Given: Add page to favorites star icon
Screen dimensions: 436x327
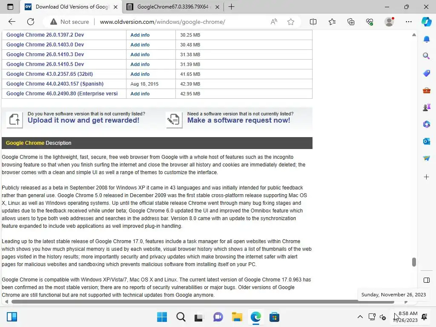Looking at the screenshot, I should (291, 22).
